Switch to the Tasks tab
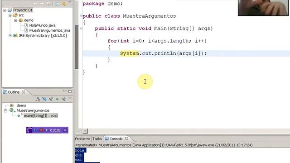 tap(97, 139)
